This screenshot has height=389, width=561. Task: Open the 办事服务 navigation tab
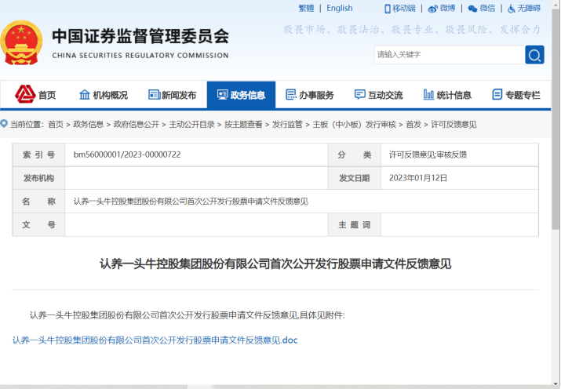point(310,95)
